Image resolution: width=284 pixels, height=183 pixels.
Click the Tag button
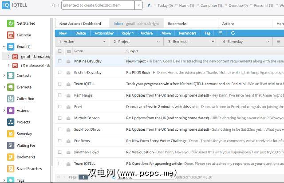click(x=207, y=33)
